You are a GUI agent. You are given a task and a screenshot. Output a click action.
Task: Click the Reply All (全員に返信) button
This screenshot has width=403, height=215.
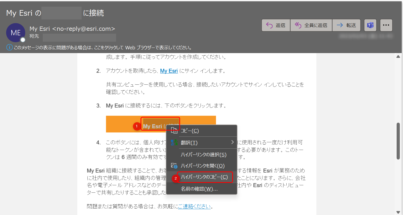(x=311, y=25)
